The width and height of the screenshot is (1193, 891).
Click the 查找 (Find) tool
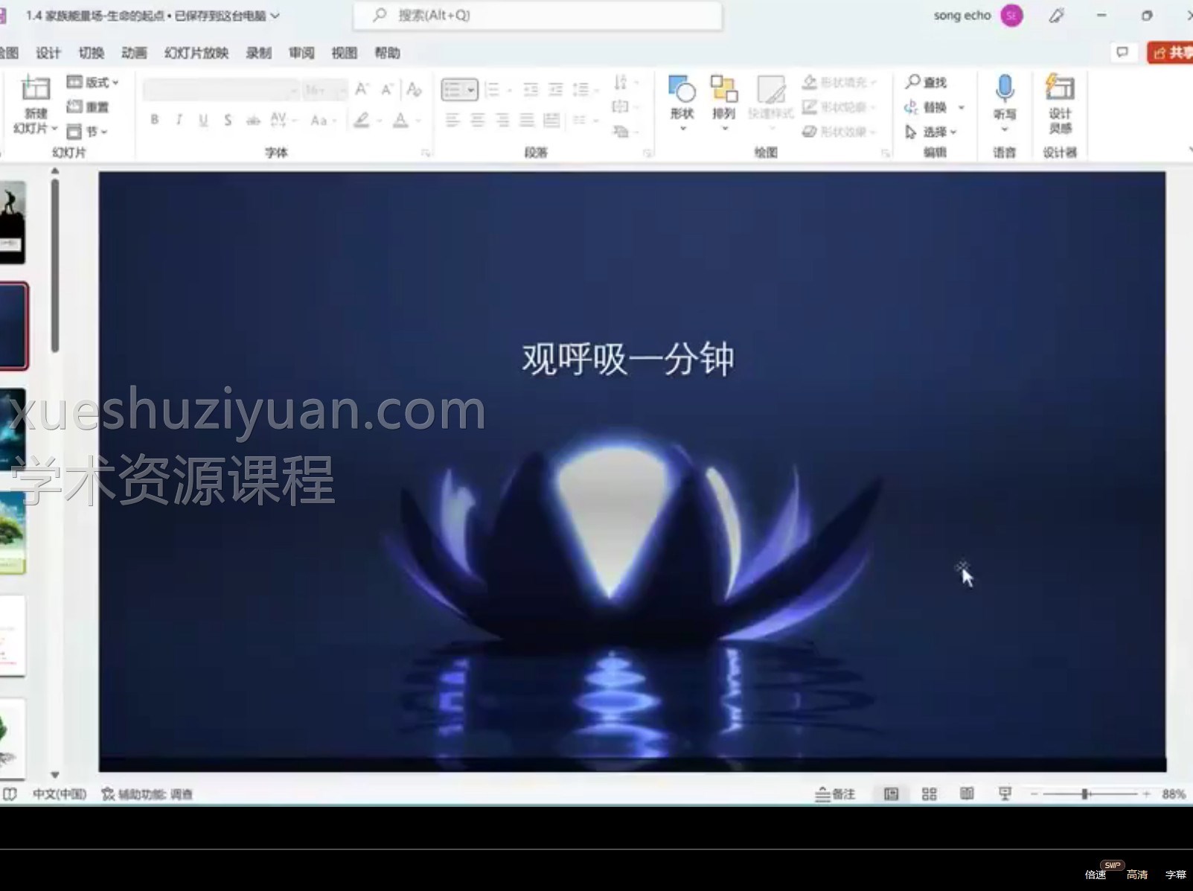(927, 82)
